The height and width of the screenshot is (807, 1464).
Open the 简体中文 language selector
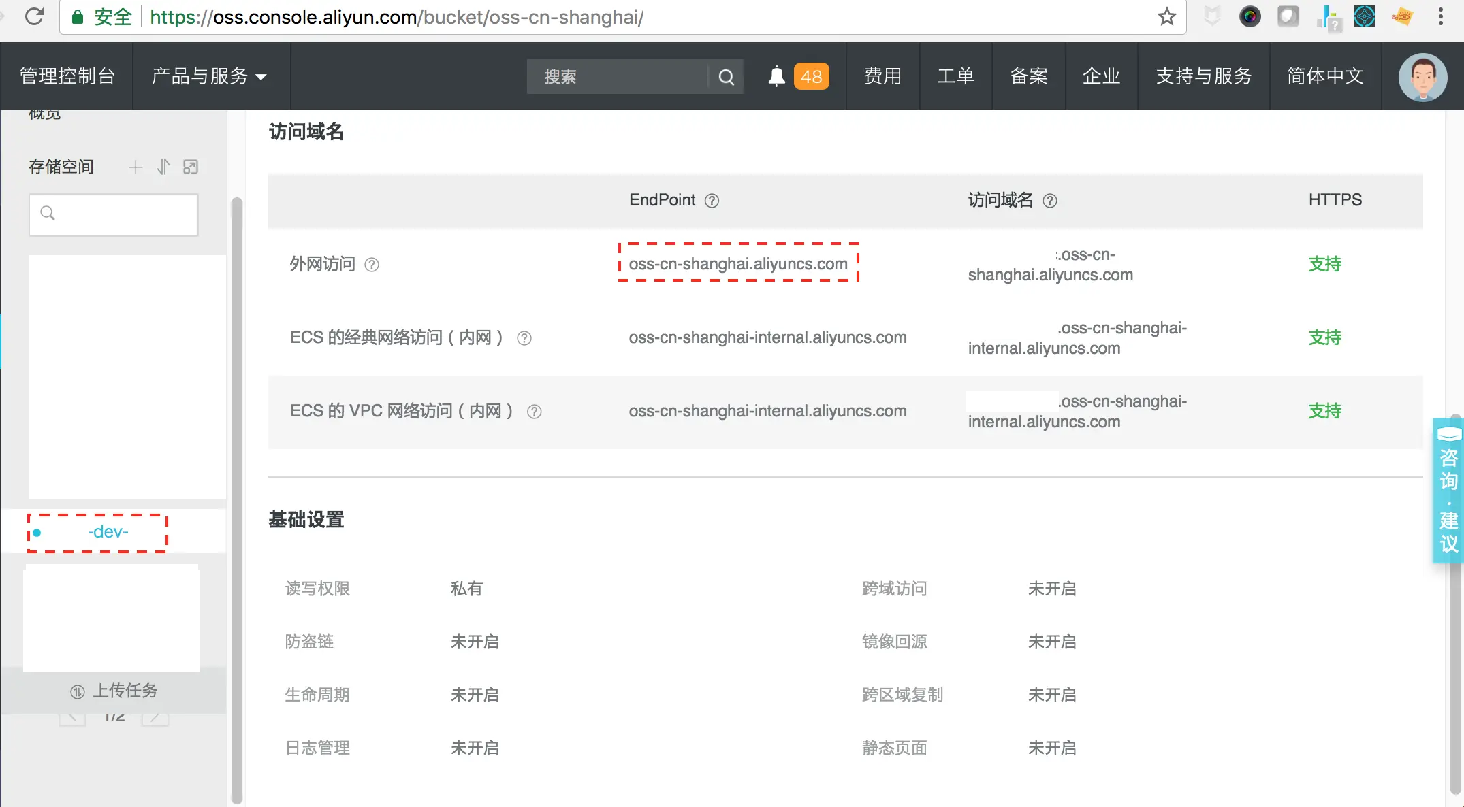click(1325, 76)
